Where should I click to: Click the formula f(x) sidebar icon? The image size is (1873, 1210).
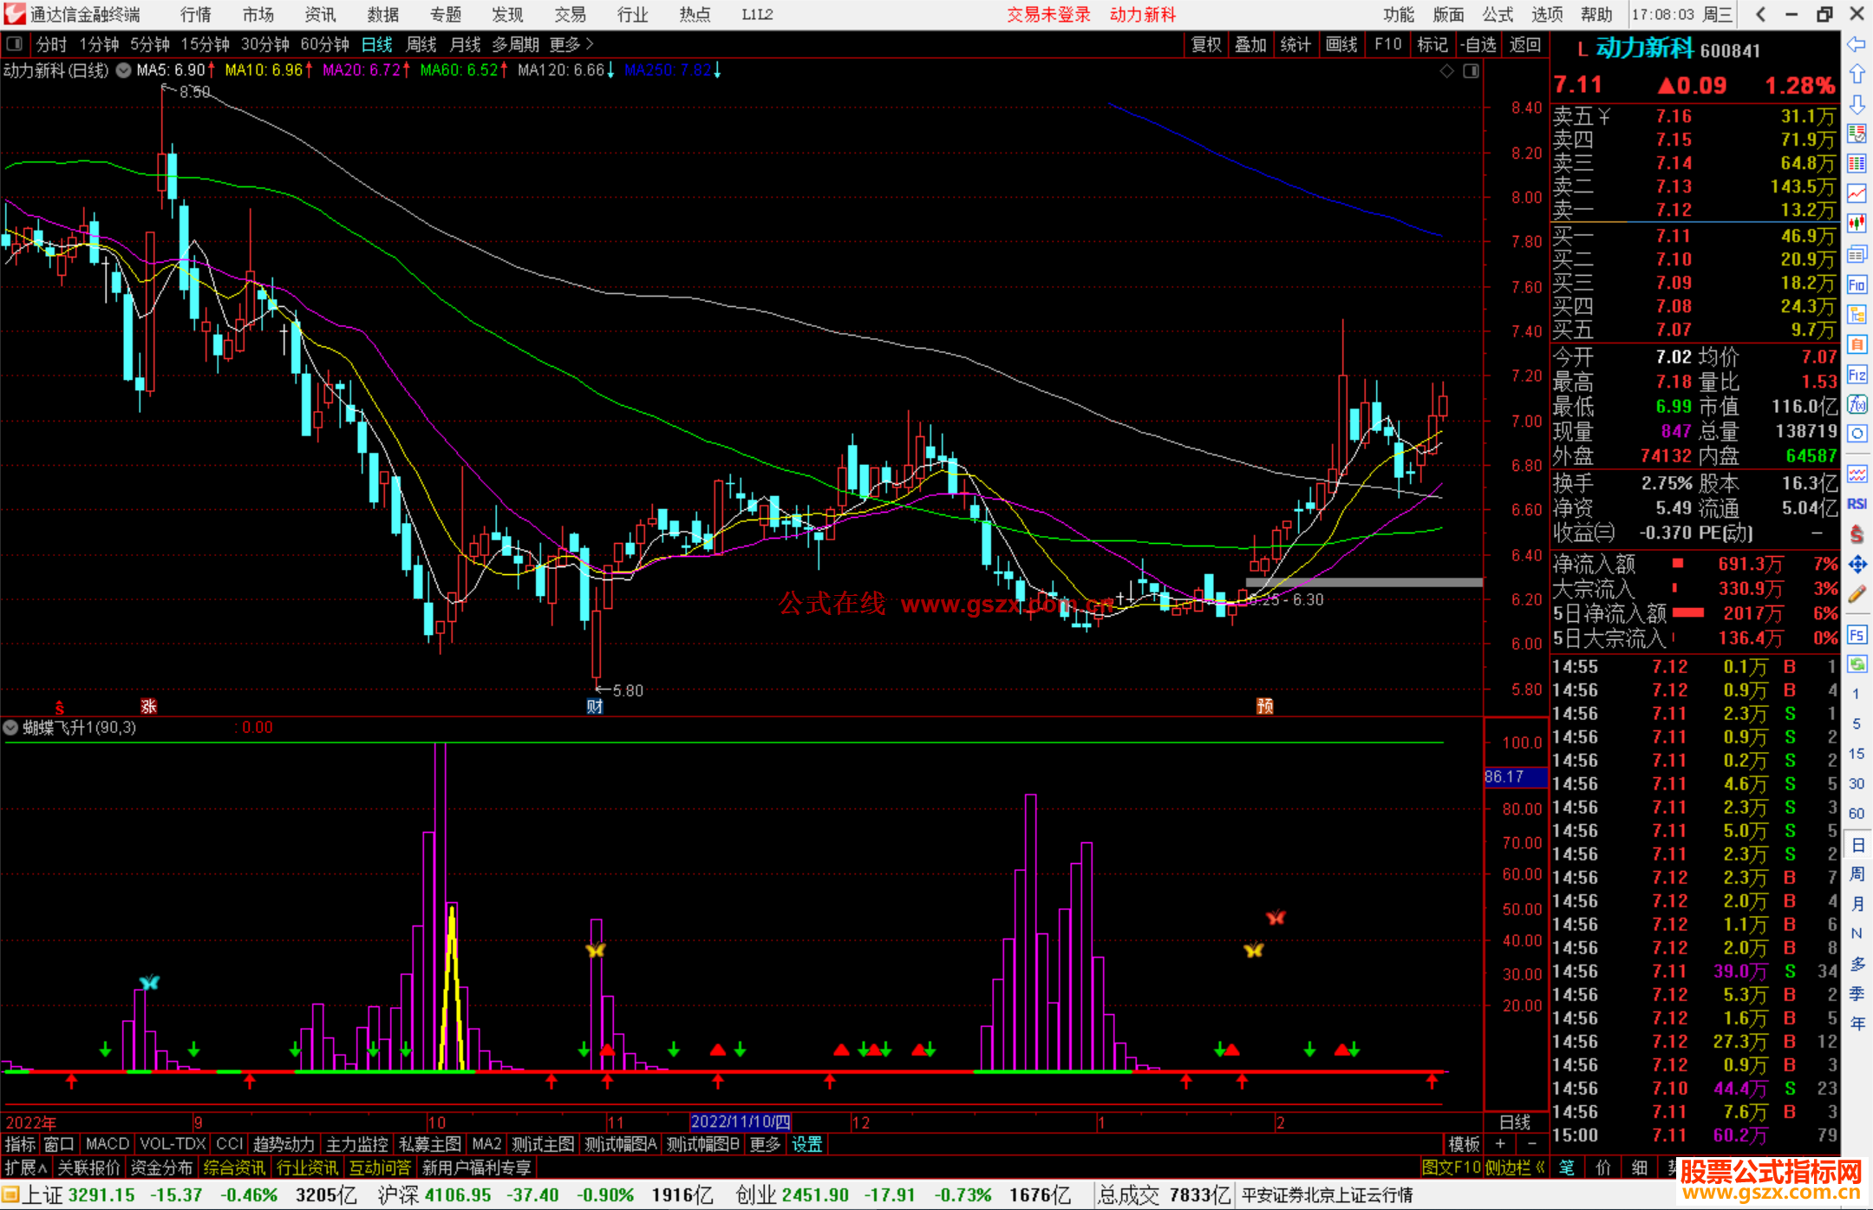pyautogui.click(x=1857, y=404)
